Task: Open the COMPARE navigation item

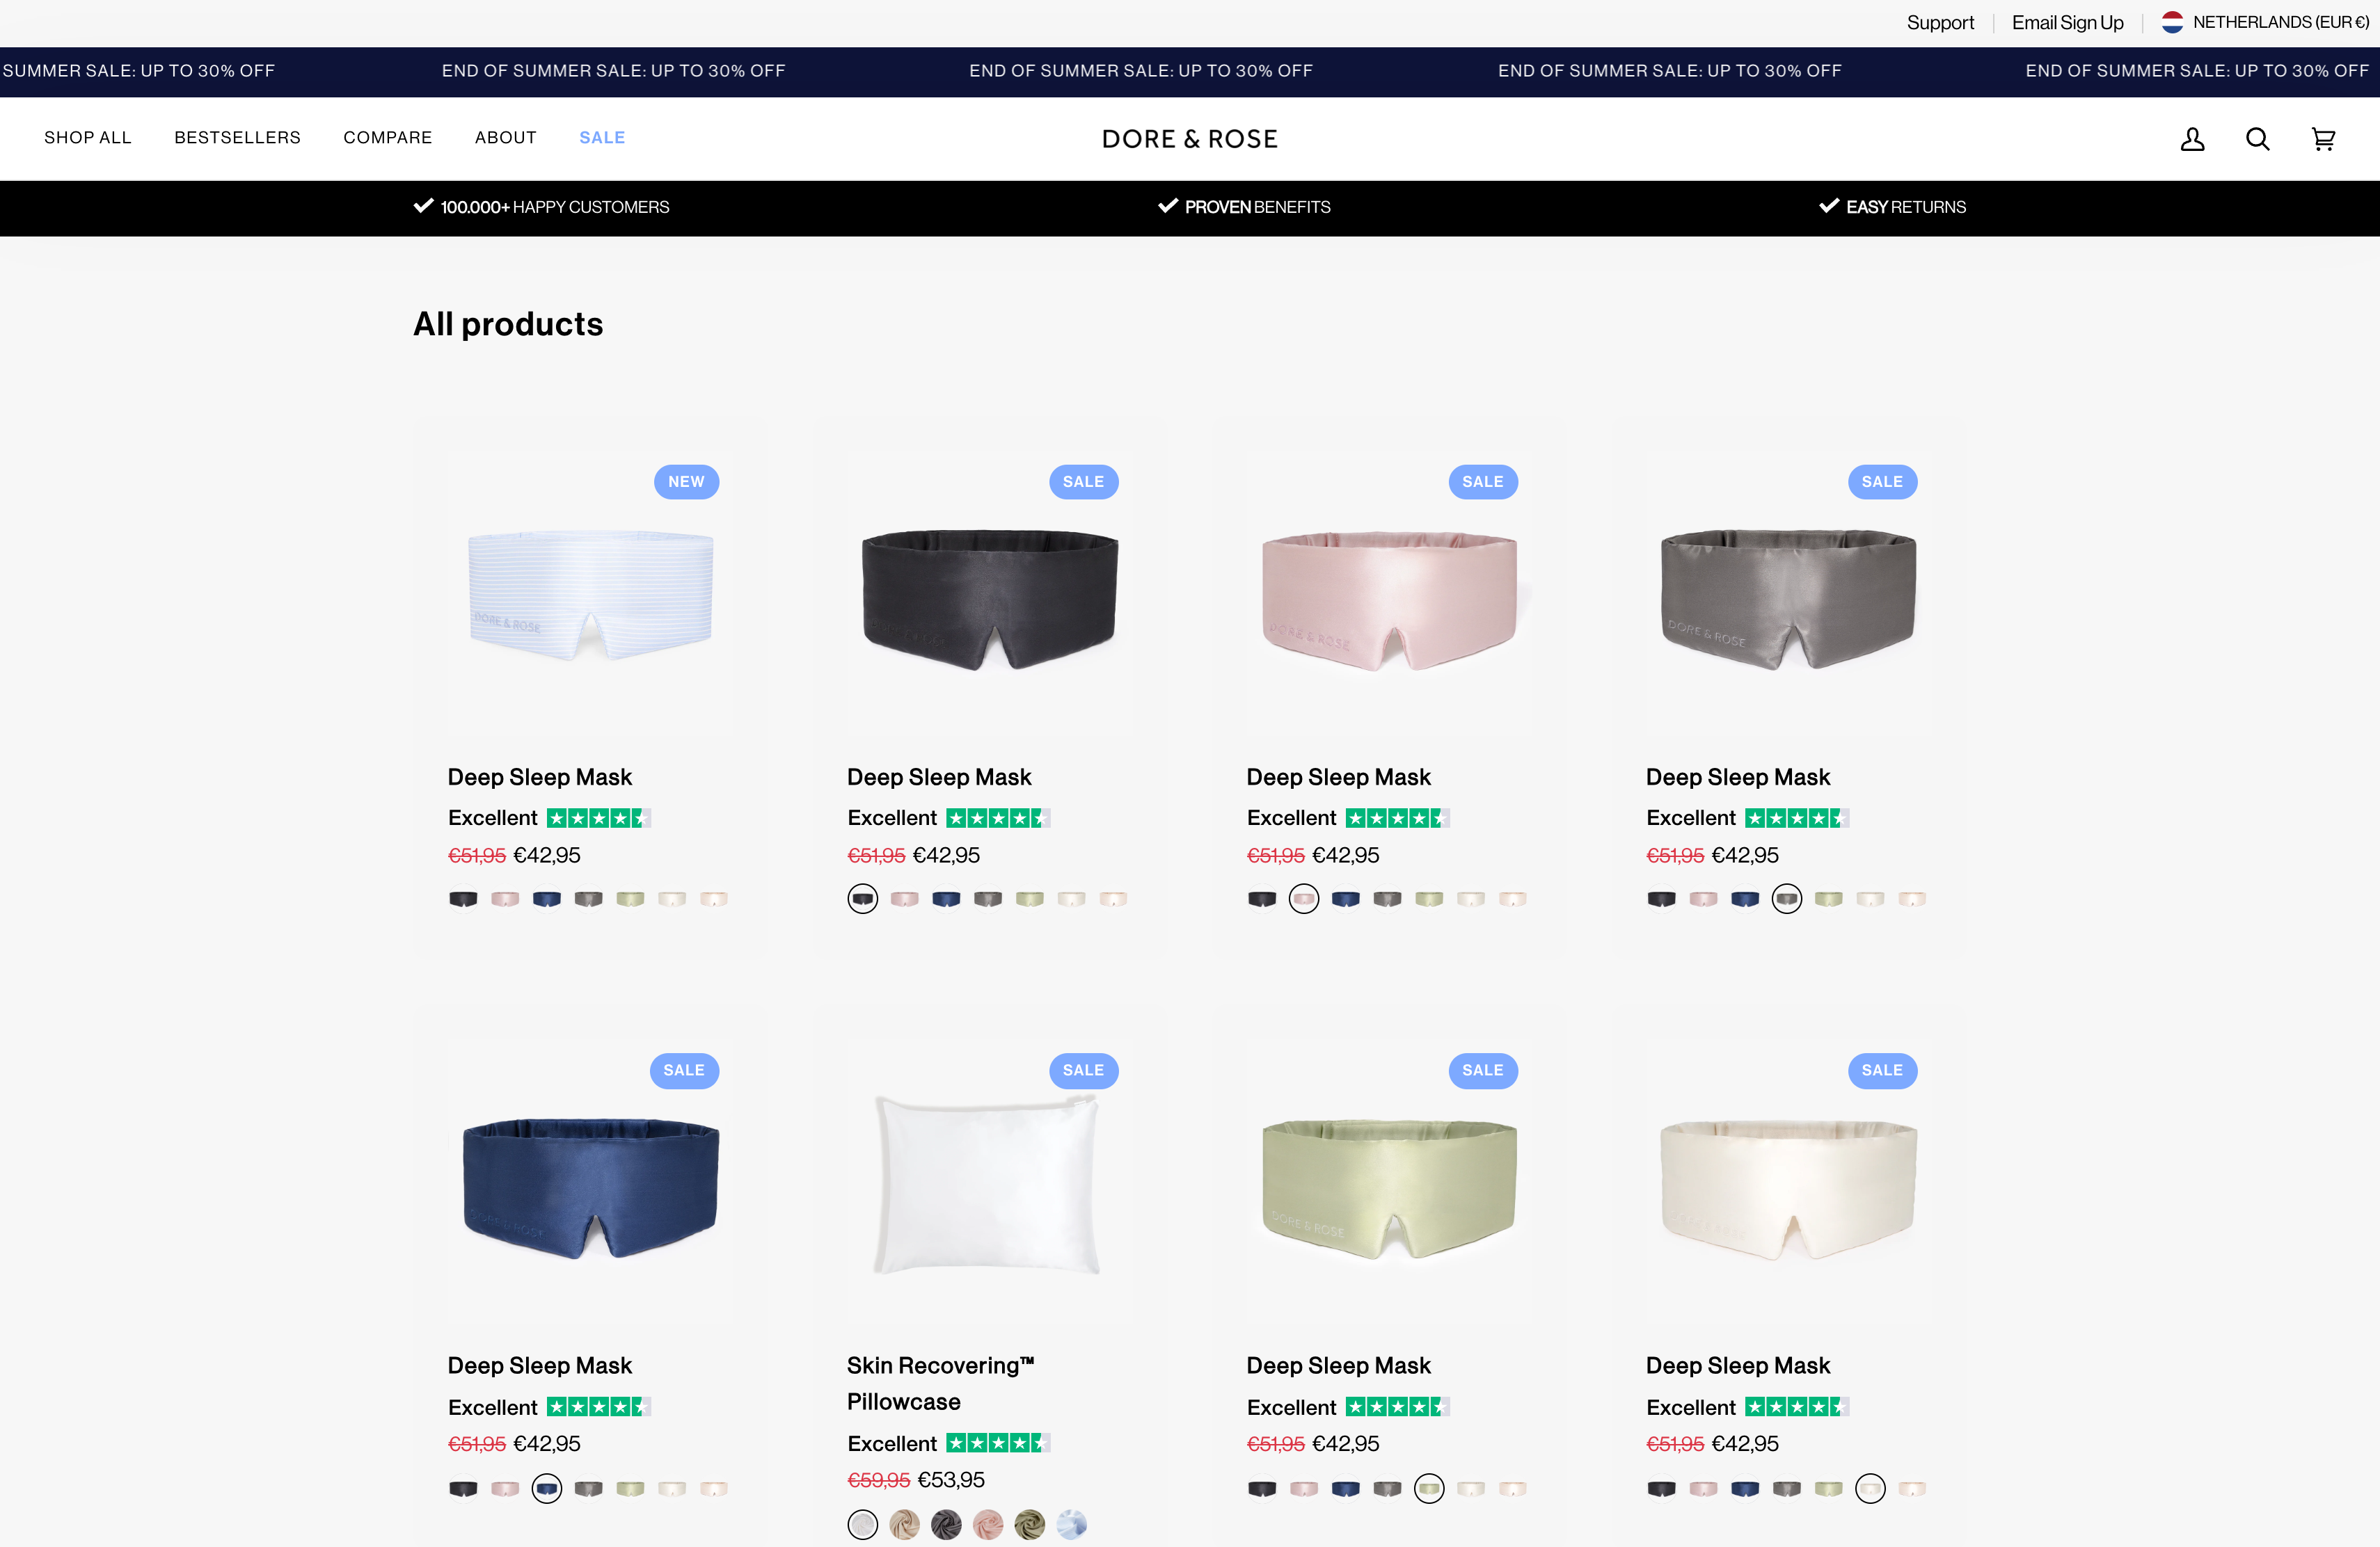Action: point(388,138)
